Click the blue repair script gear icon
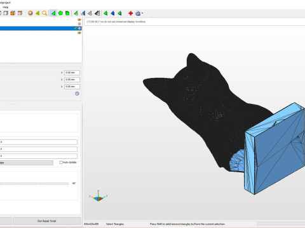305x228 pixels. click(138, 13)
